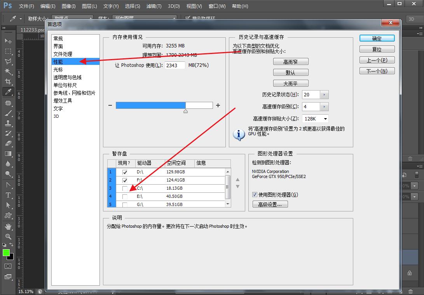This screenshot has width=424, height=295.
Task: 在左侧列表选择“光标”设置页
Action: pos(58,69)
